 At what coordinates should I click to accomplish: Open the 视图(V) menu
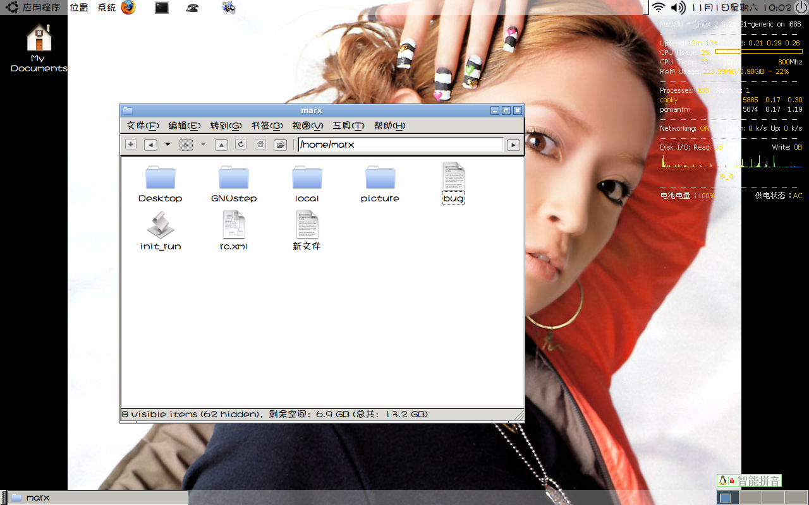(308, 126)
